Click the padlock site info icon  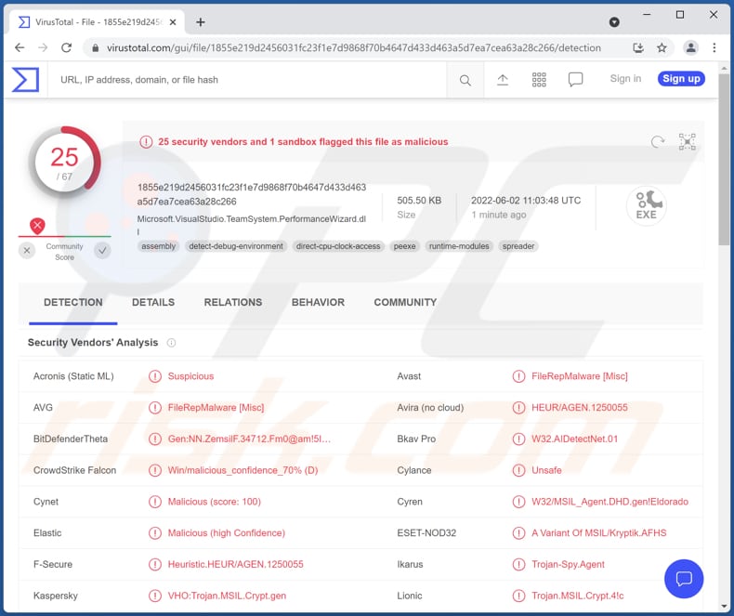96,47
